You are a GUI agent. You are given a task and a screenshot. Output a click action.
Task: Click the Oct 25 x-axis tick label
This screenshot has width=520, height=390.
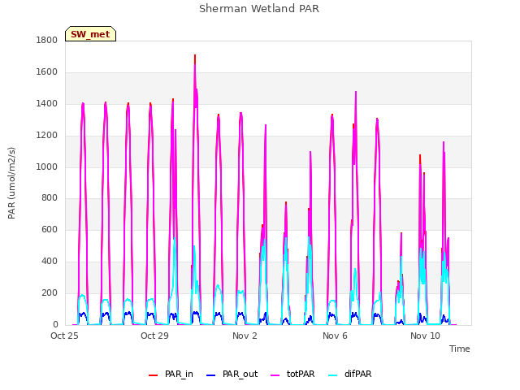(x=64, y=336)
